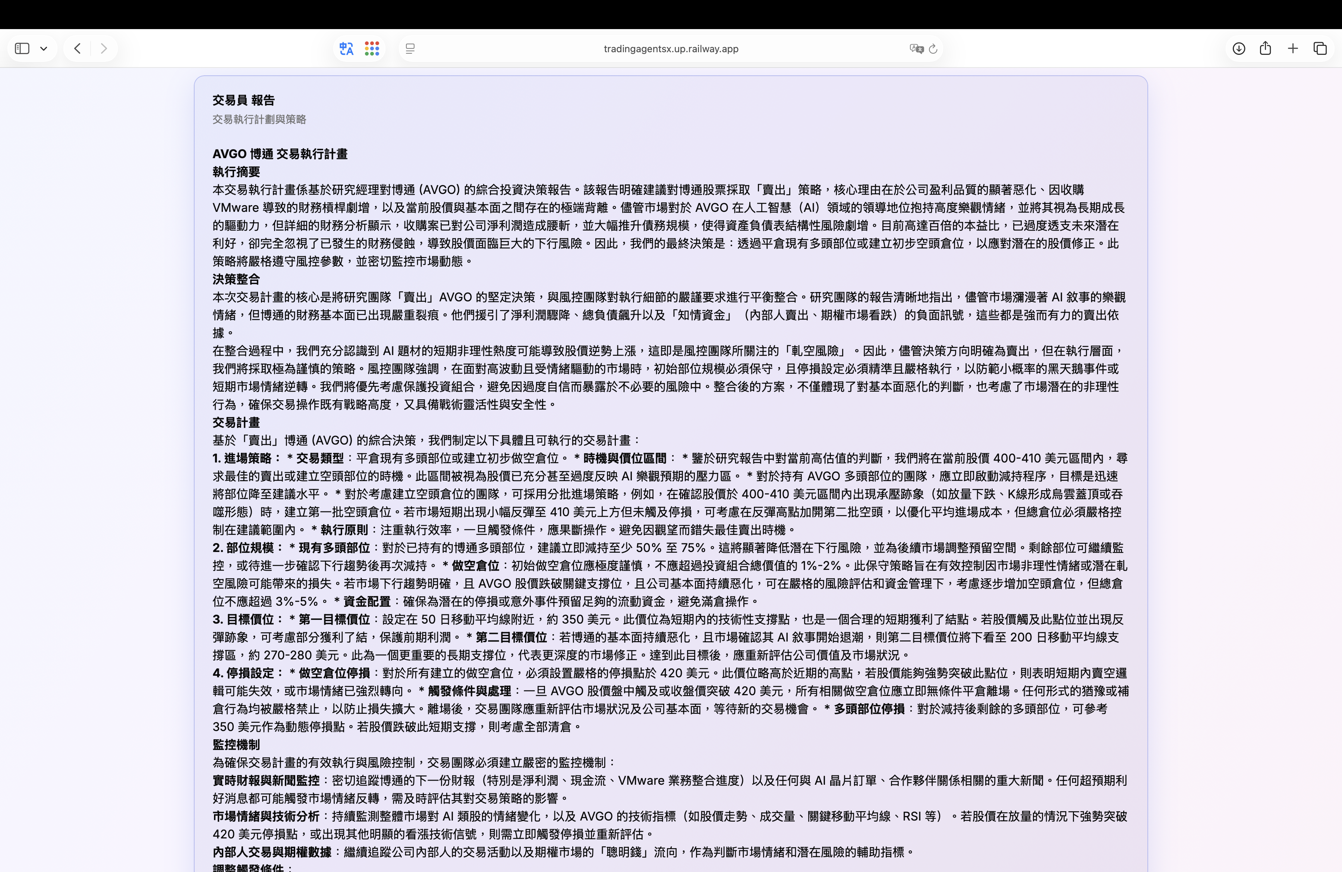The height and width of the screenshot is (872, 1342).
Task: Reload the current page
Action: point(933,48)
